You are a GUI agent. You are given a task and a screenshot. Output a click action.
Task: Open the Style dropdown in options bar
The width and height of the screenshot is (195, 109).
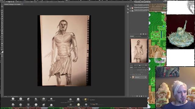(x=35, y=2)
